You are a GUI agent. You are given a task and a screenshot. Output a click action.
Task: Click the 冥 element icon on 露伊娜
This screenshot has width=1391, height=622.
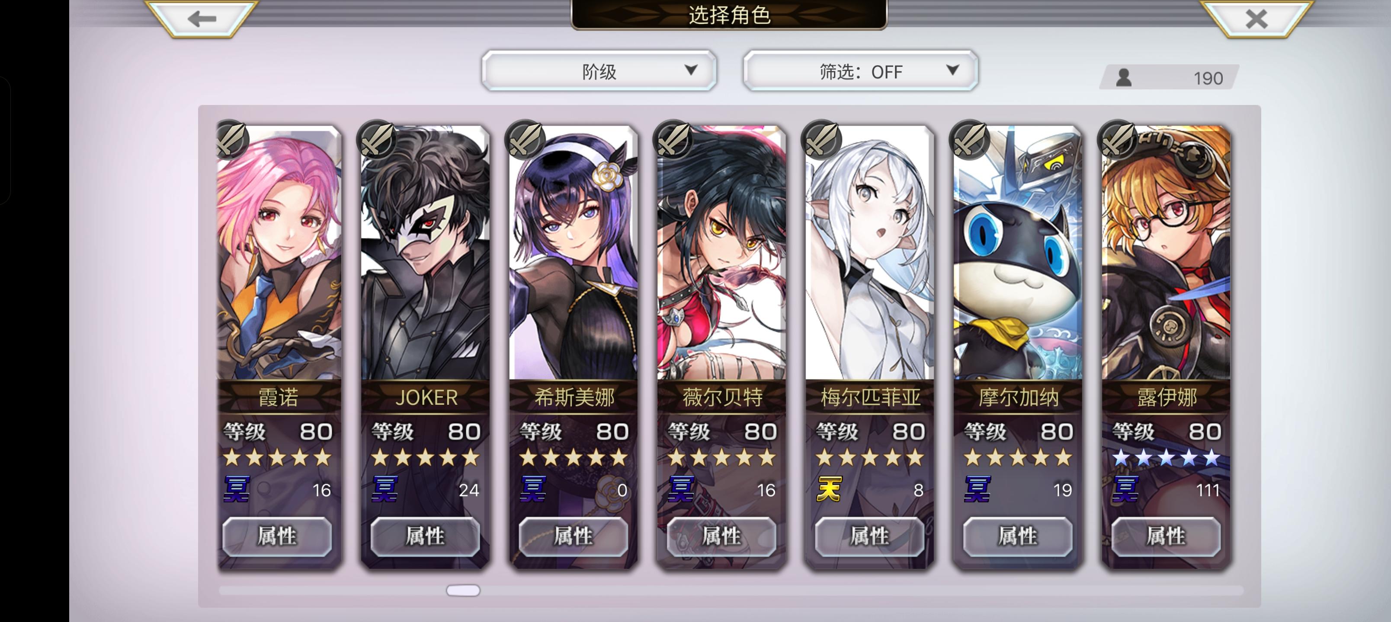1126,490
